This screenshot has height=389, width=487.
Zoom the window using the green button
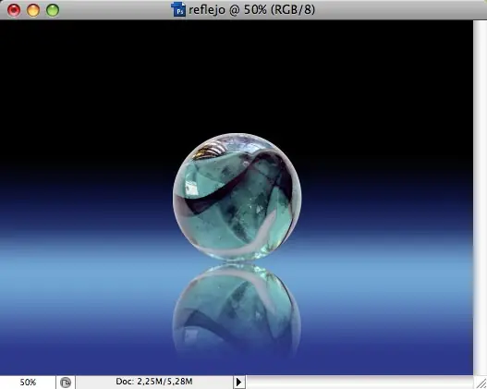pyautogui.click(x=53, y=10)
